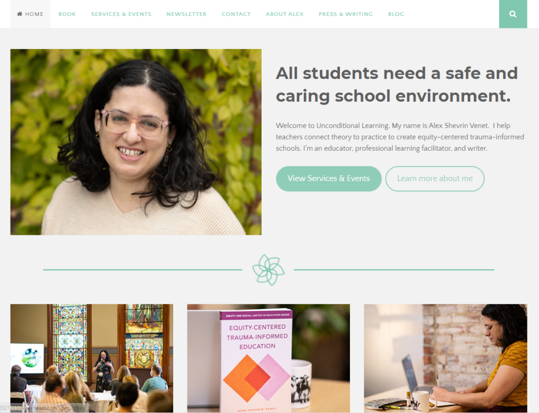The width and height of the screenshot is (539, 413).
Task: Click the search magnifier icon
Action: coord(513,14)
